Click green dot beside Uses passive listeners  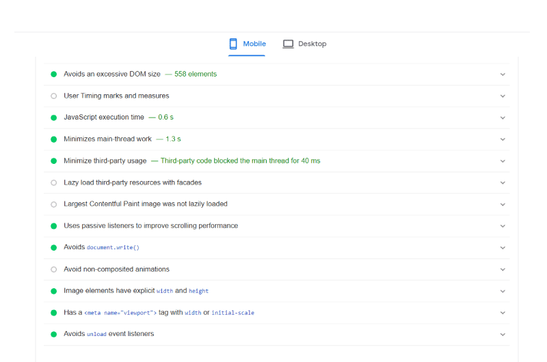pos(54,226)
